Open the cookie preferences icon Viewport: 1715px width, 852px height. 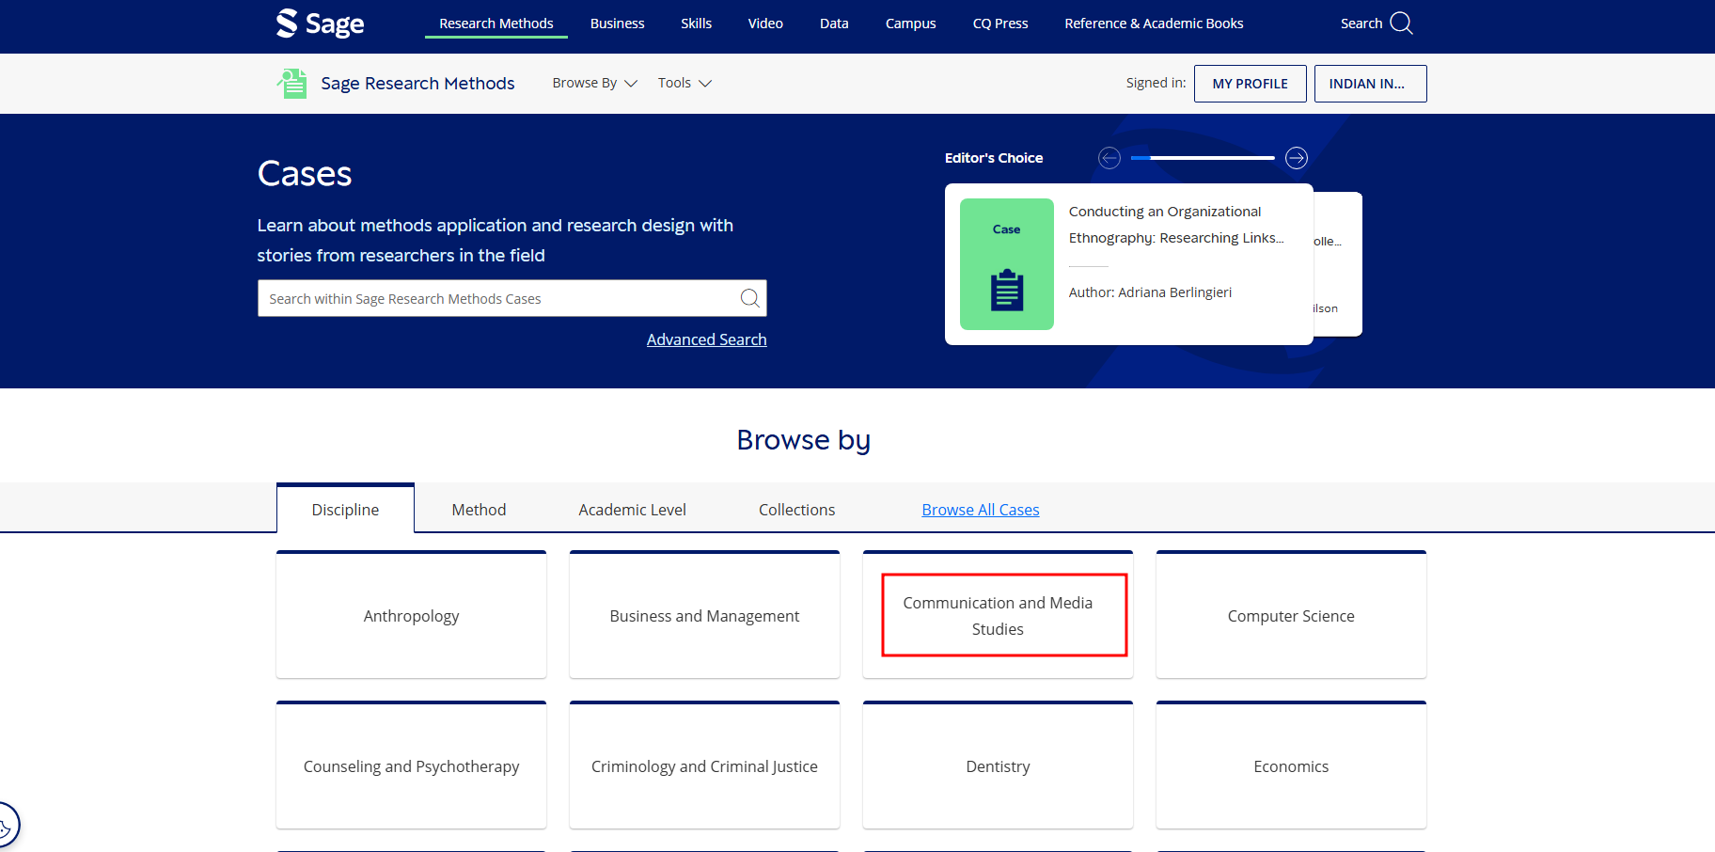6,827
